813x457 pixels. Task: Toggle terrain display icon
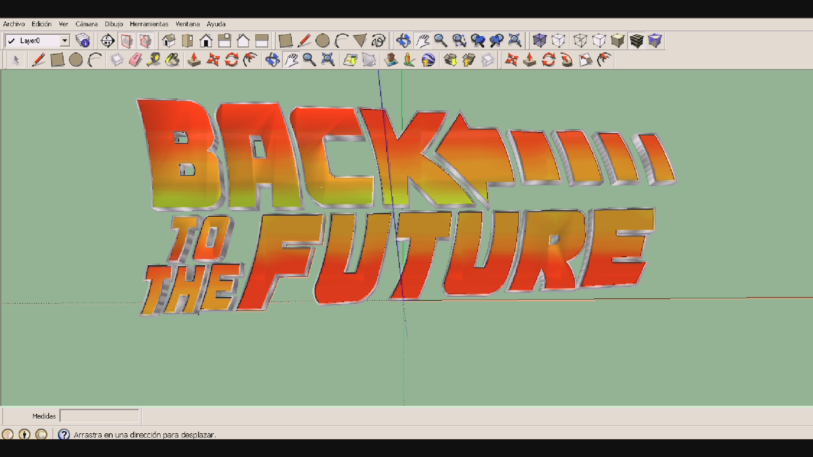point(369,60)
